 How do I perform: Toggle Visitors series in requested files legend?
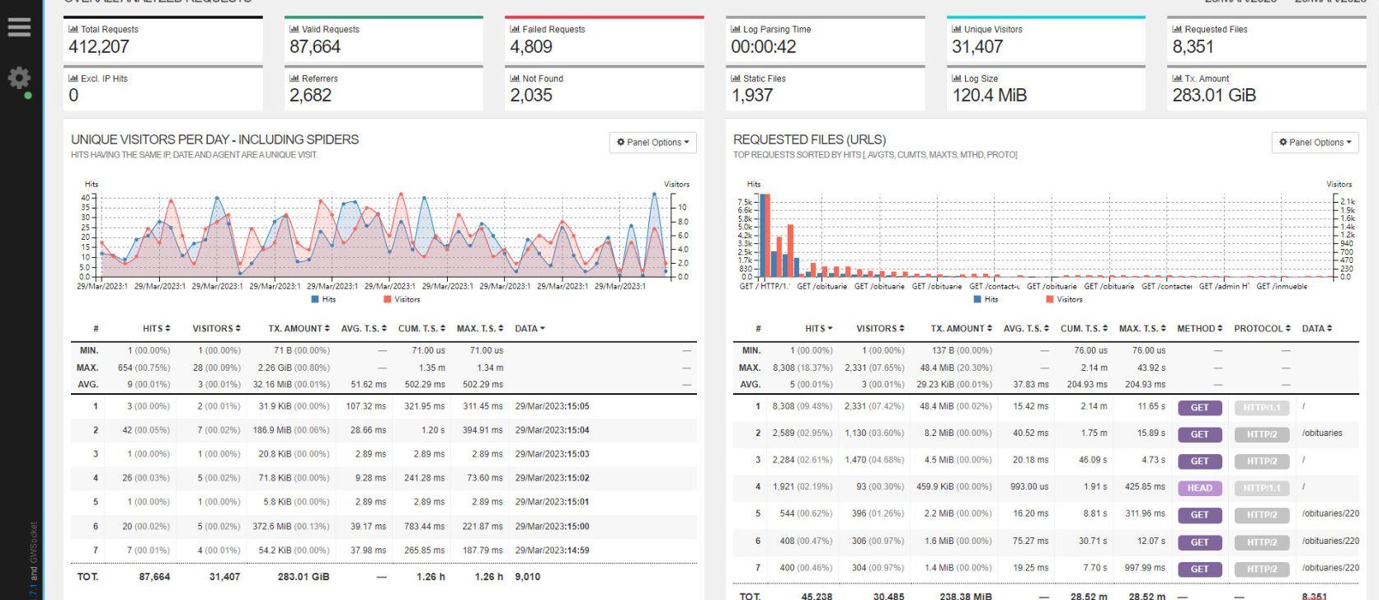pyautogui.click(x=1064, y=299)
